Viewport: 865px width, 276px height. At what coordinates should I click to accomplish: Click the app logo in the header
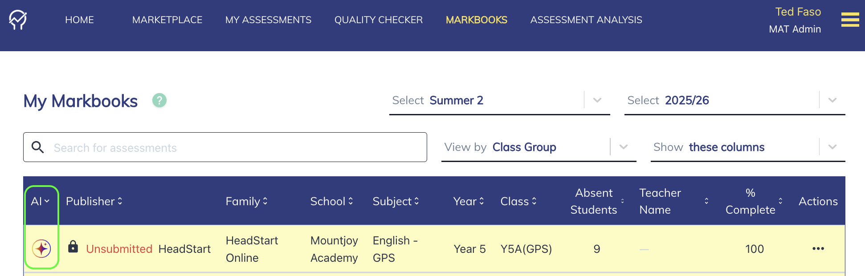[18, 20]
